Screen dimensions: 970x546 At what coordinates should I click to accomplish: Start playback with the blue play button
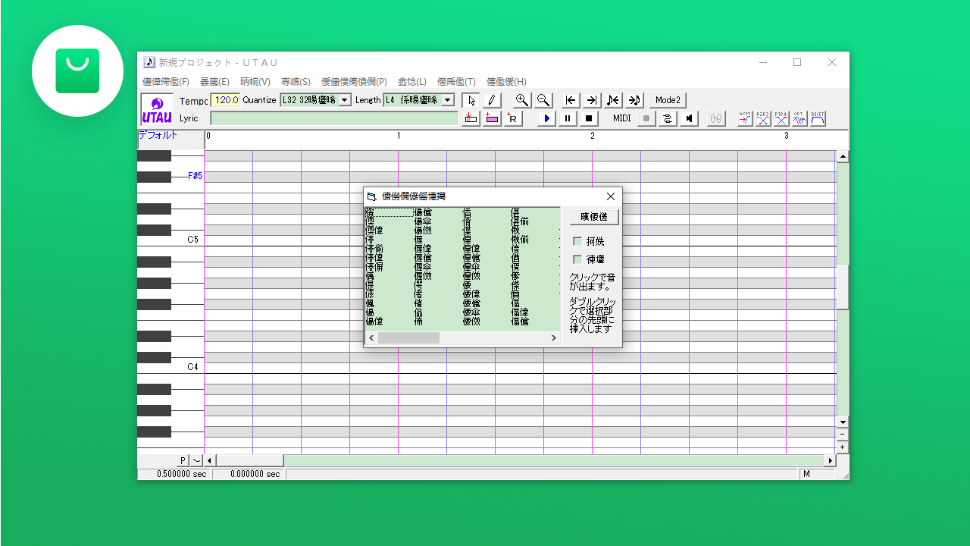click(x=546, y=118)
